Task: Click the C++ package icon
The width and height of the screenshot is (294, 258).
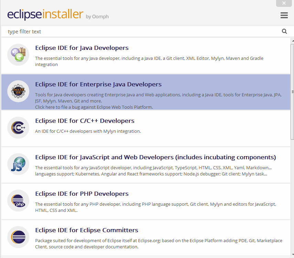Action: 18,128
